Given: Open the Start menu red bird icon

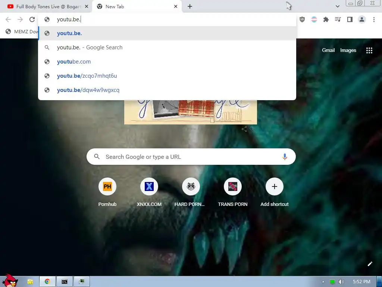Looking at the screenshot, I should coord(10,281).
